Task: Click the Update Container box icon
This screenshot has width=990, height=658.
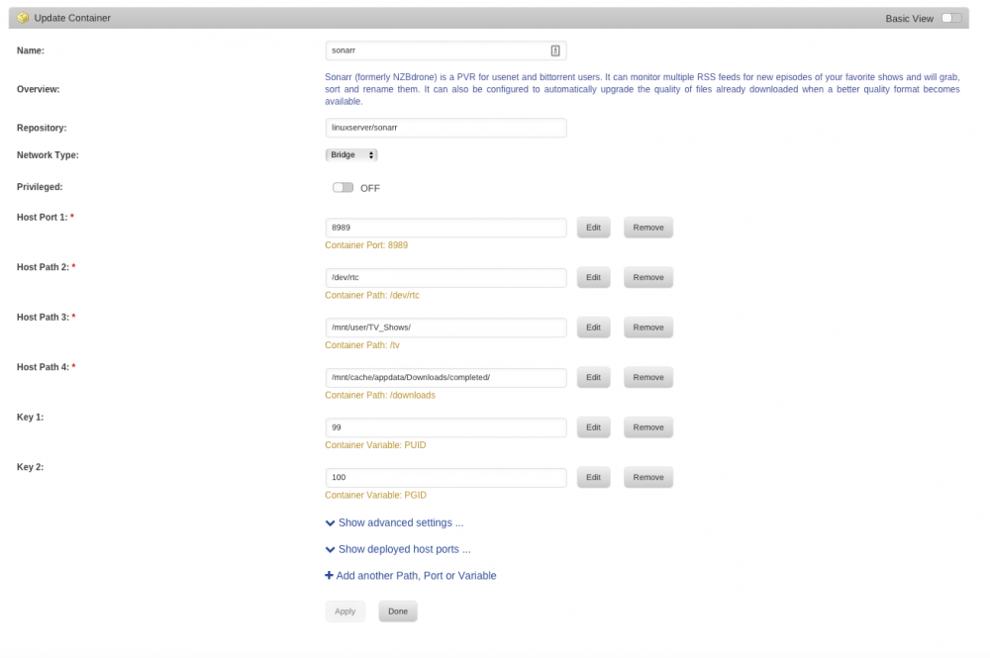Action: point(23,18)
